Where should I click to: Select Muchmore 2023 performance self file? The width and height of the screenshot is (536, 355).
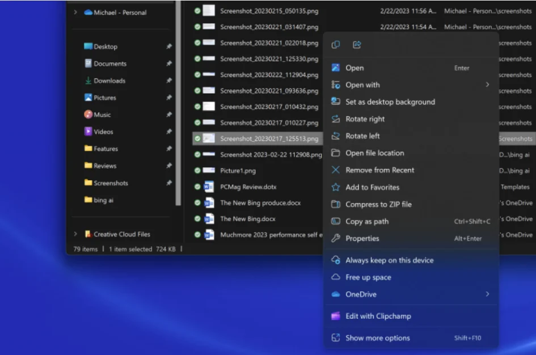(x=271, y=235)
